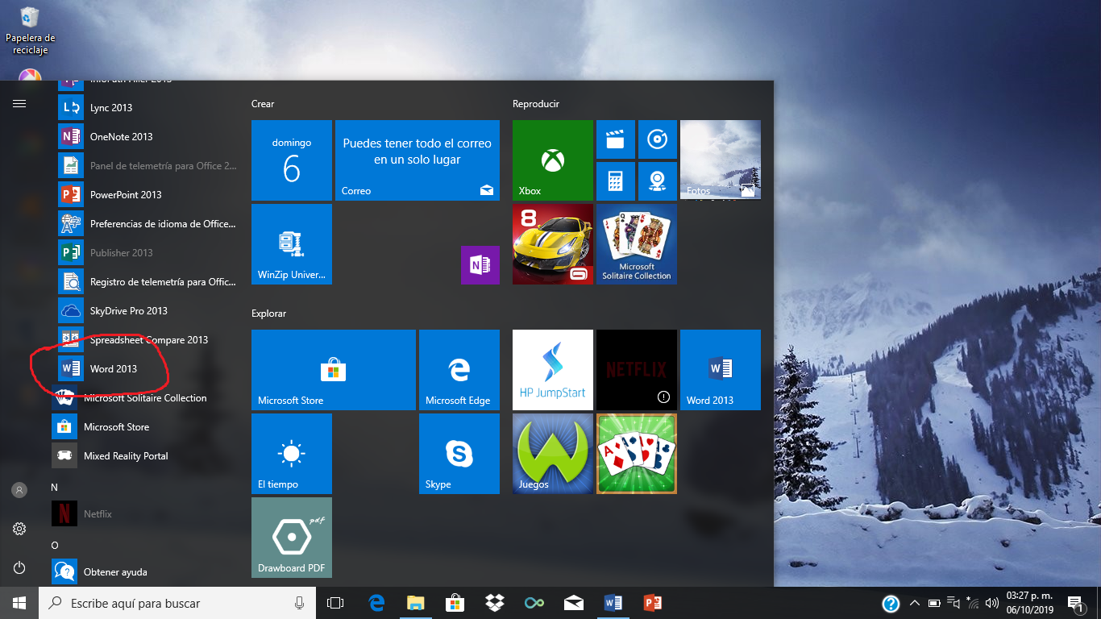Launch the WinZip Universal tile
The height and width of the screenshot is (619, 1101).
291,244
